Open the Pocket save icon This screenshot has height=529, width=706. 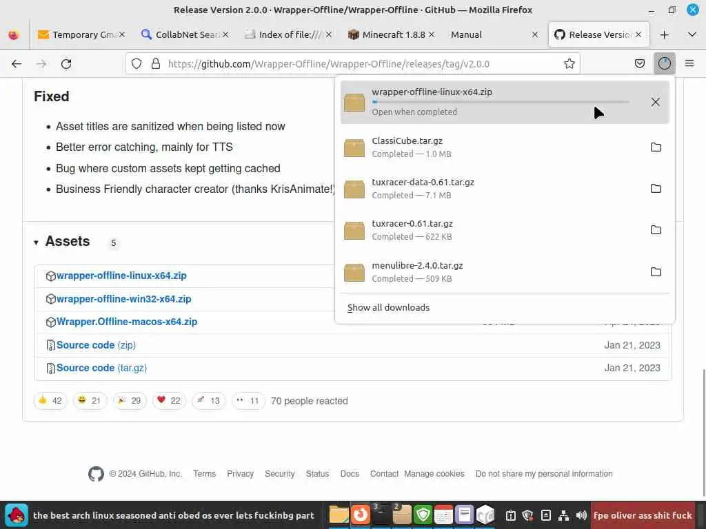[x=640, y=63]
